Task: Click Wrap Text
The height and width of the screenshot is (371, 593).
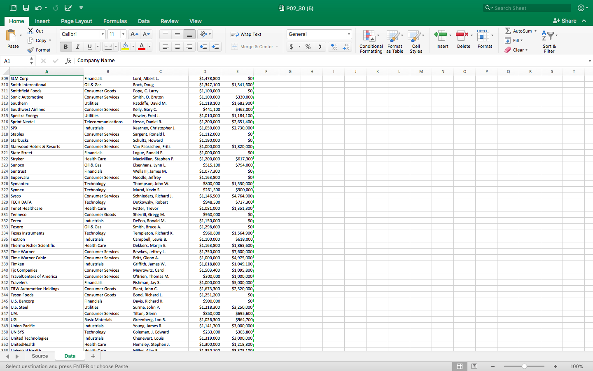Action: coord(246,34)
